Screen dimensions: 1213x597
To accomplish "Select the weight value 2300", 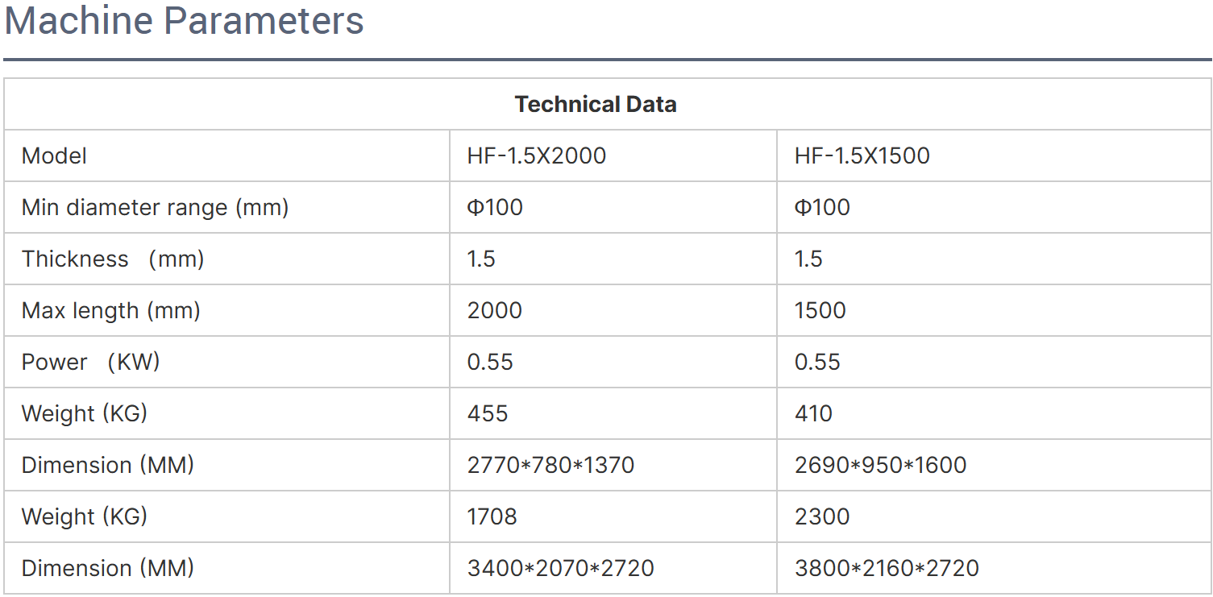I will coord(822,516).
